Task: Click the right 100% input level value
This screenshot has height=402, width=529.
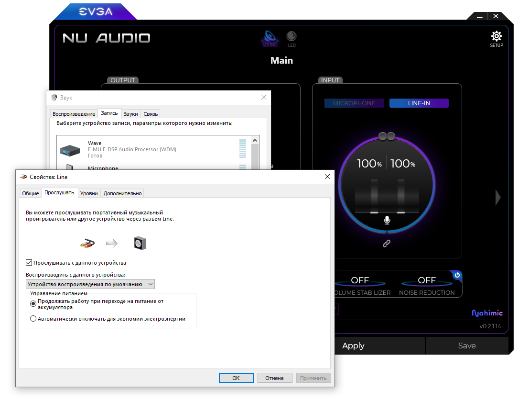Action: [x=403, y=164]
